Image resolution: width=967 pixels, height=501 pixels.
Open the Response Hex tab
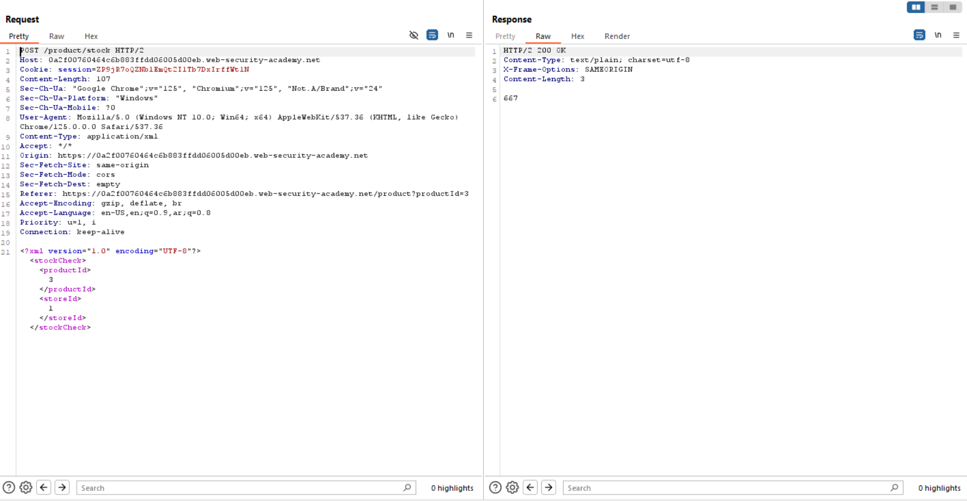point(577,36)
